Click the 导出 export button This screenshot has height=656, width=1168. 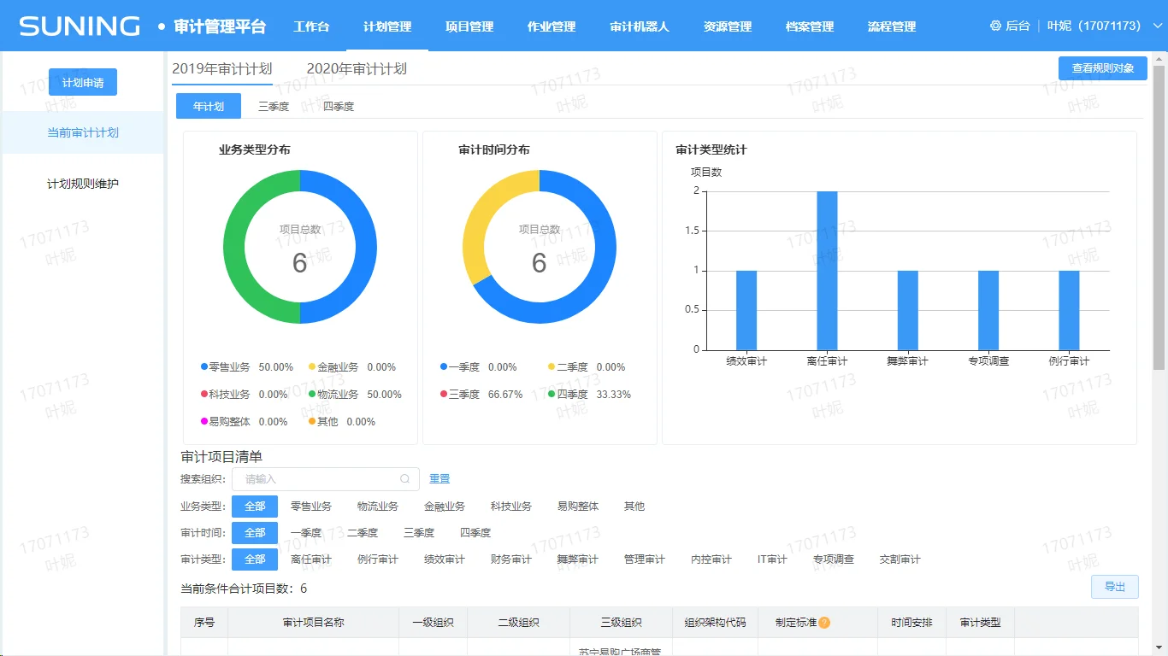1114,587
